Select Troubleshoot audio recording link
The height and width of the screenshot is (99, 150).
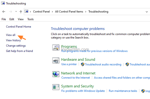[103, 64]
